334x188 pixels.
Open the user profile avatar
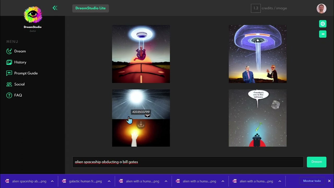click(x=321, y=8)
